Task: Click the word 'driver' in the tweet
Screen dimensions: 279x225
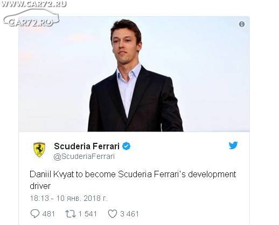Action: tap(40, 186)
